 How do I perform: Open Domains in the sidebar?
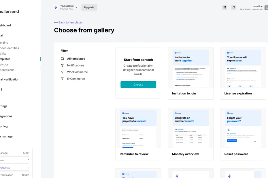click(x=4, y=42)
